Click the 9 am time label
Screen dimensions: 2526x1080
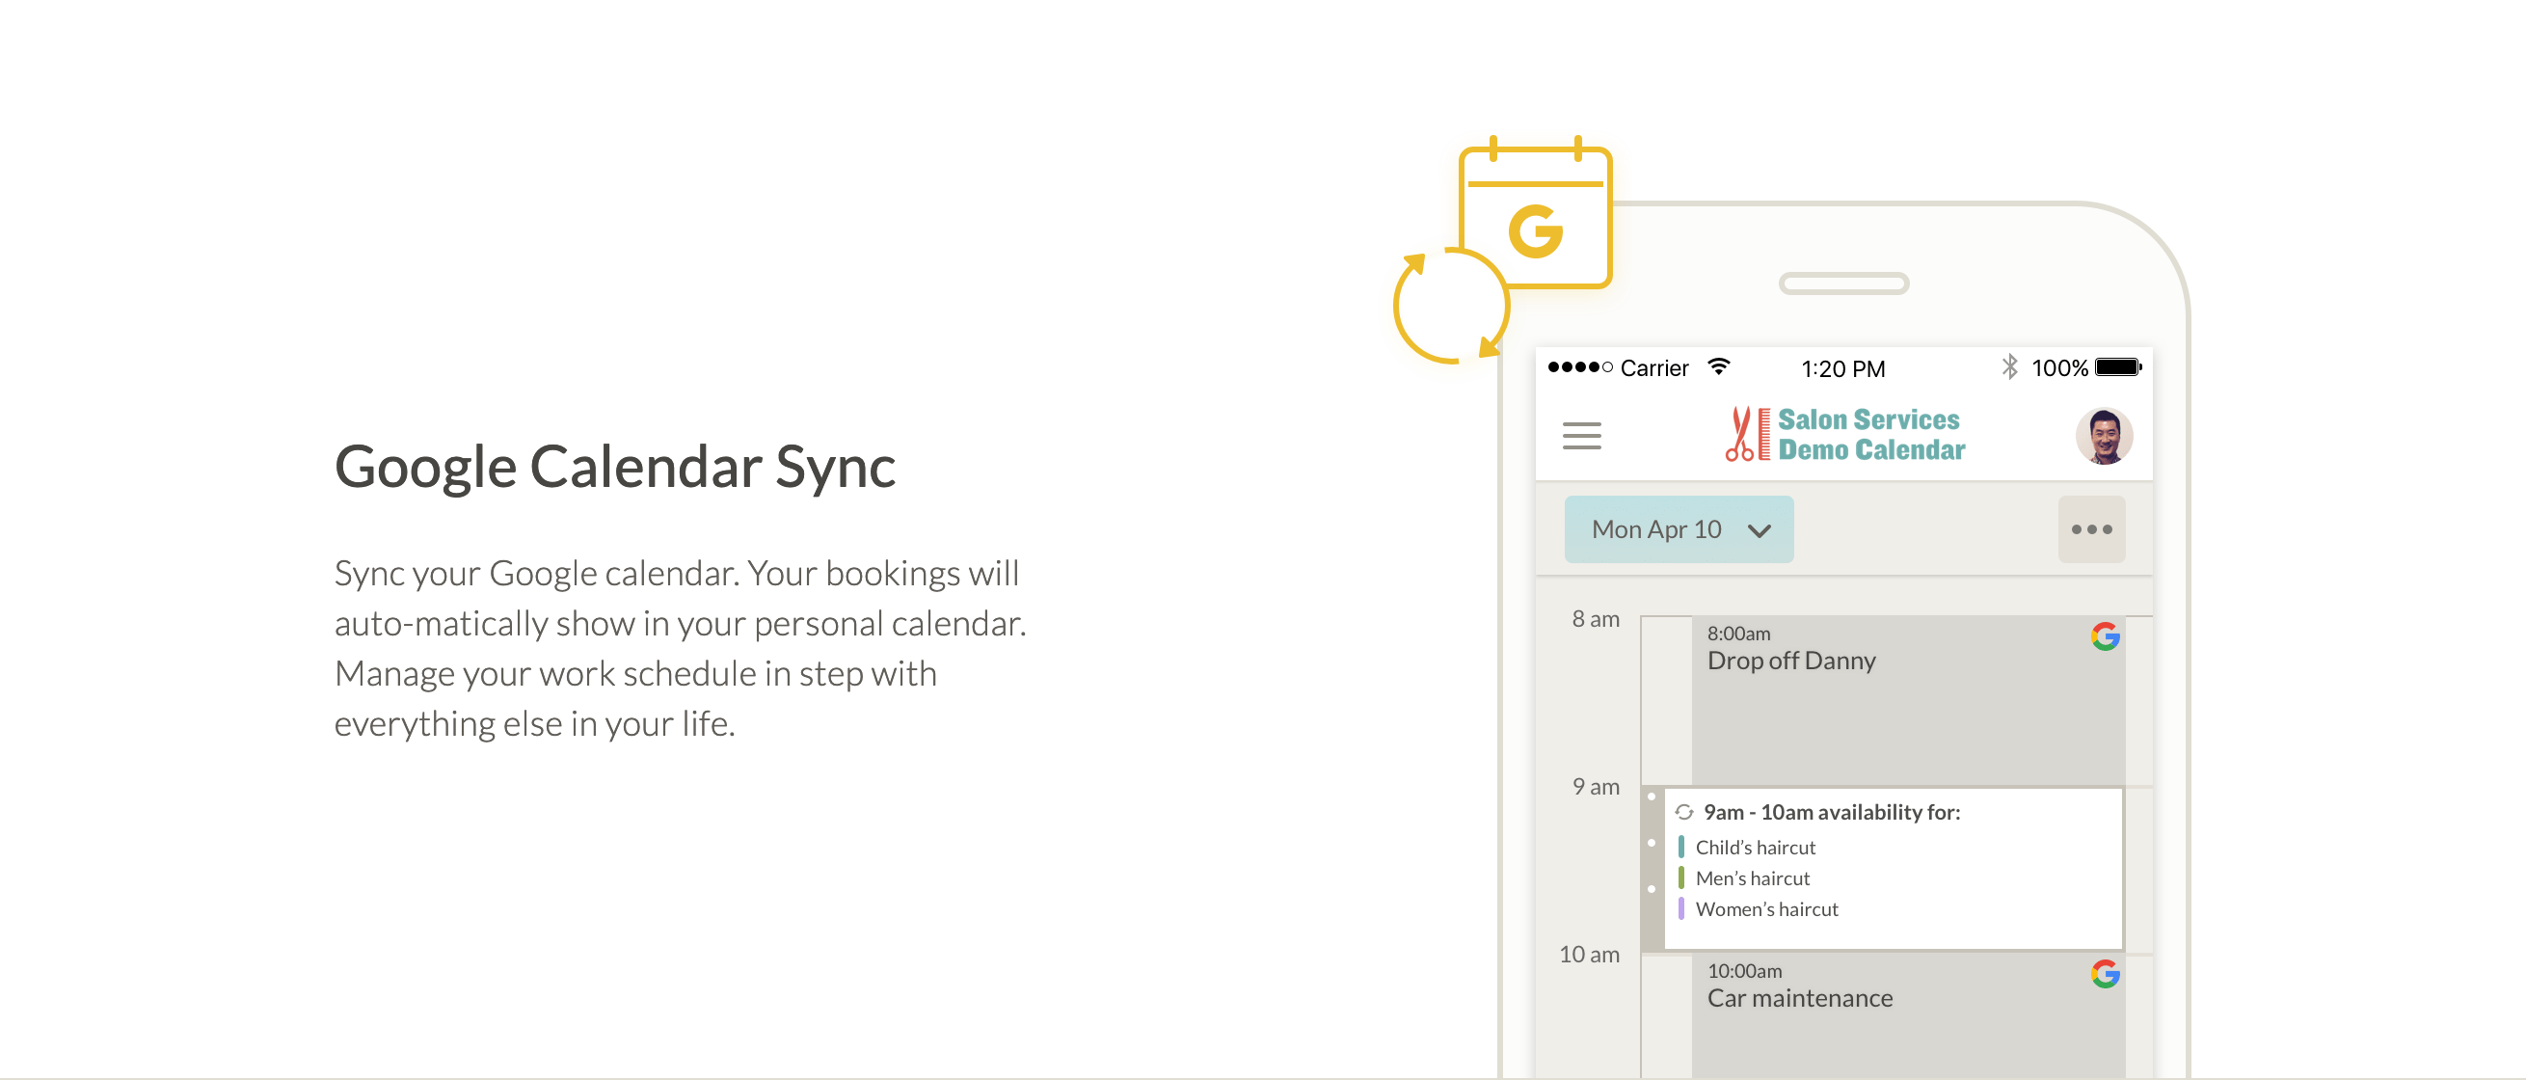click(x=1596, y=787)
